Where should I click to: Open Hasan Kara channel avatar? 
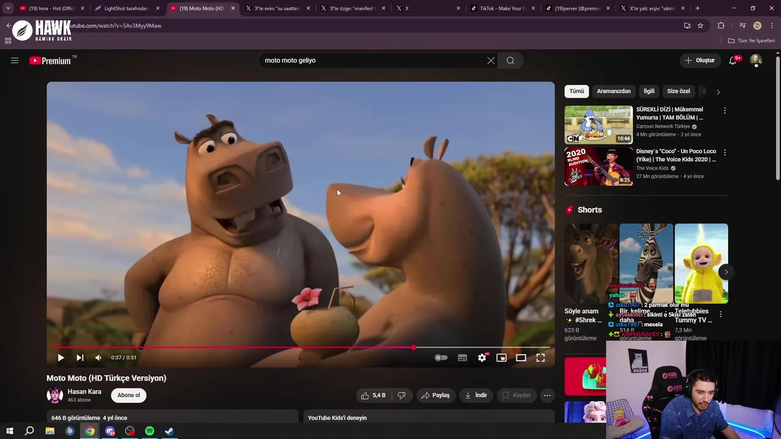pos(55,395)
